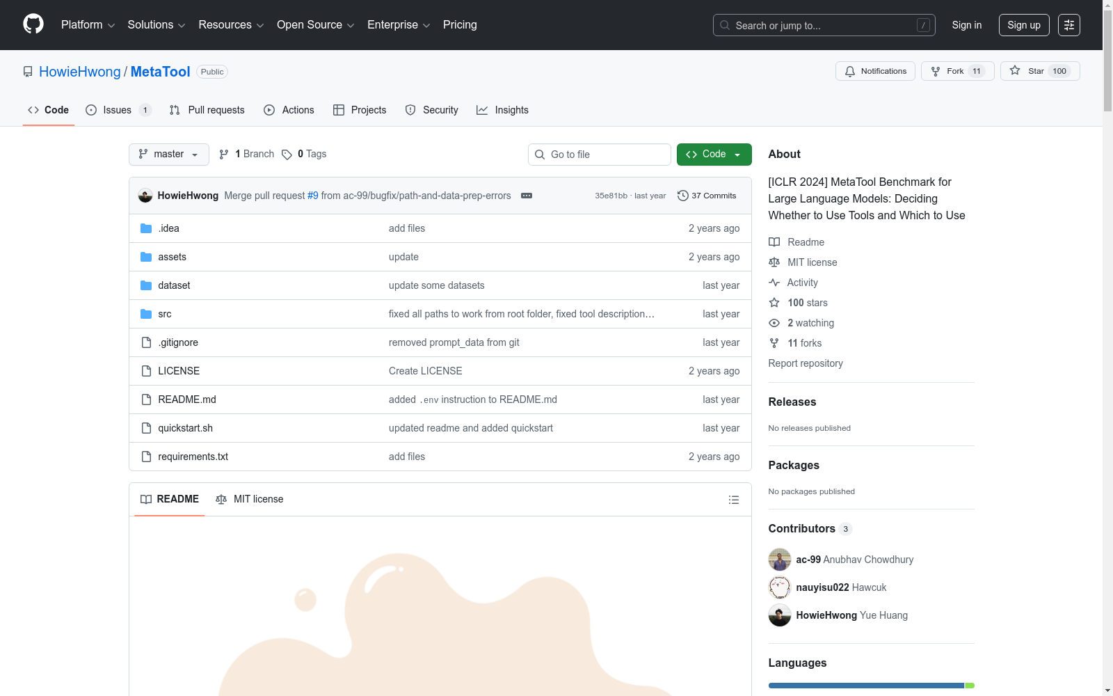
Task: Click the Fork icon button
Action: coord(936,71)
